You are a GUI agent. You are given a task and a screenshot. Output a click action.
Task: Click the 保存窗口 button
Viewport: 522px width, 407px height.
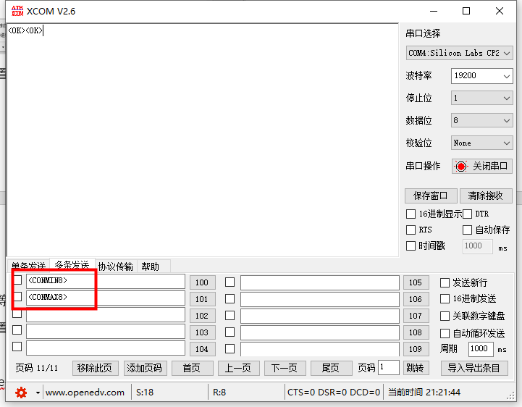coord(431,196)
